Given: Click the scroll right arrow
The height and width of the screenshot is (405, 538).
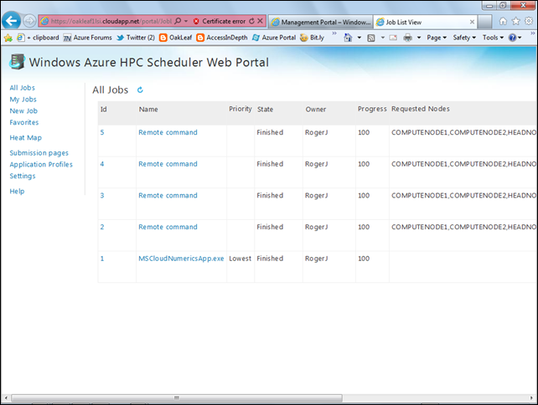Looking at the screenshot, I should (x=531, y=397).
